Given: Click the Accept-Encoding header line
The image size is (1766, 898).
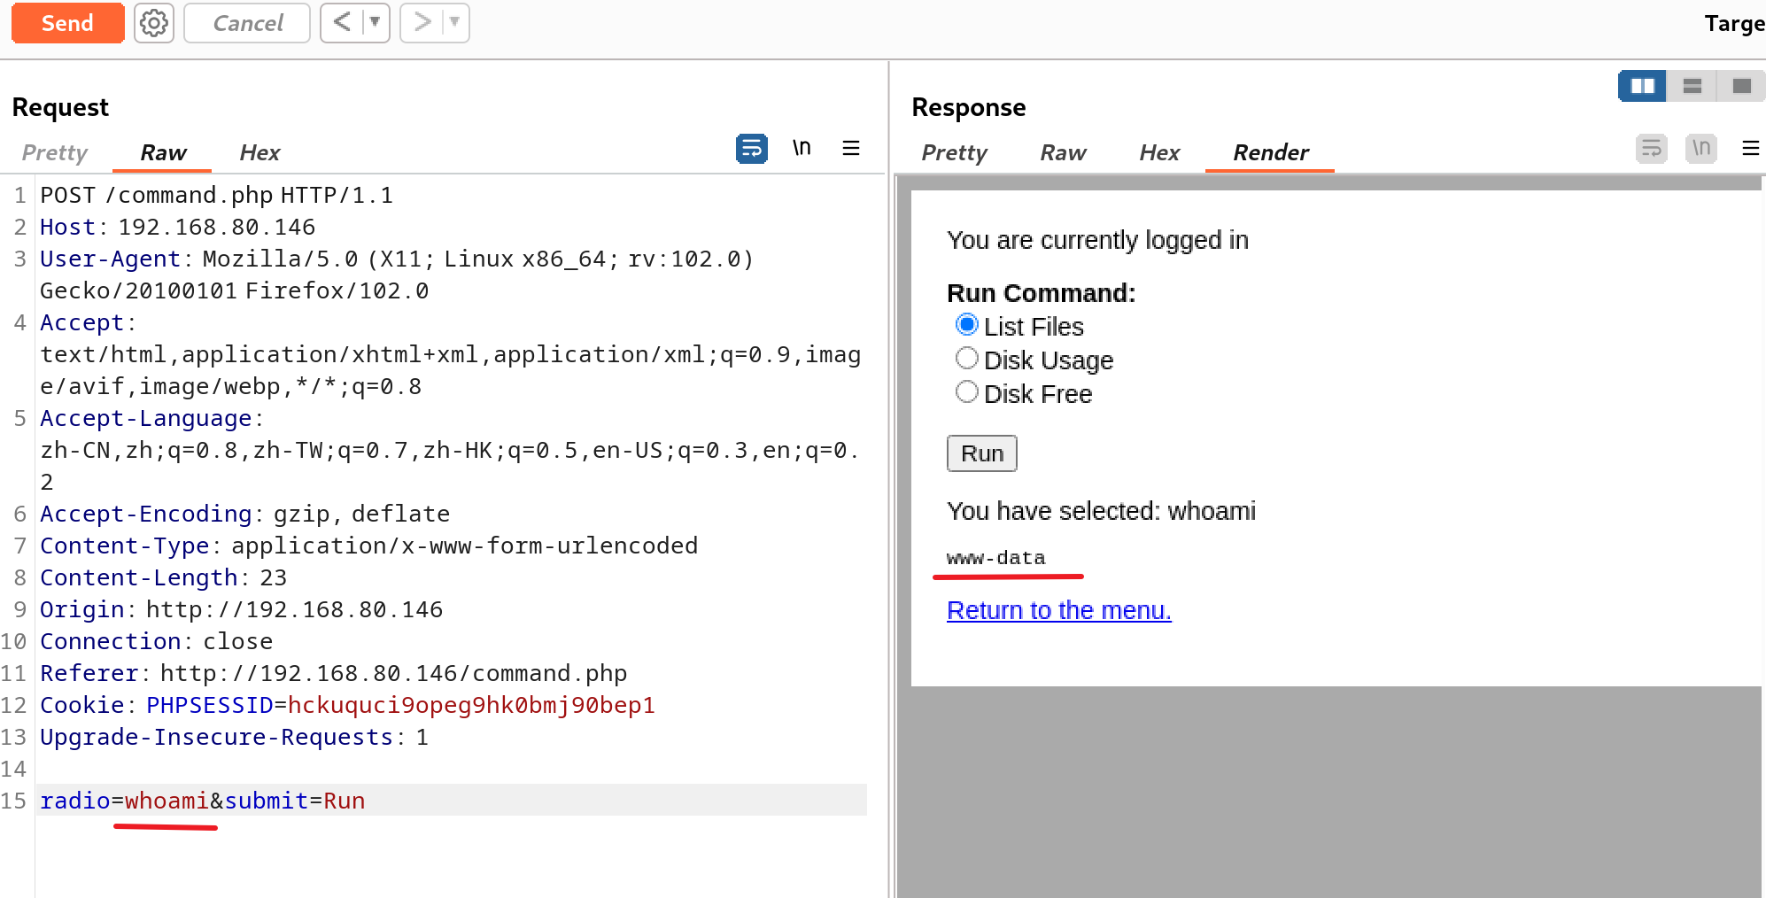Looking at the screenshot, I should point(245,514).
